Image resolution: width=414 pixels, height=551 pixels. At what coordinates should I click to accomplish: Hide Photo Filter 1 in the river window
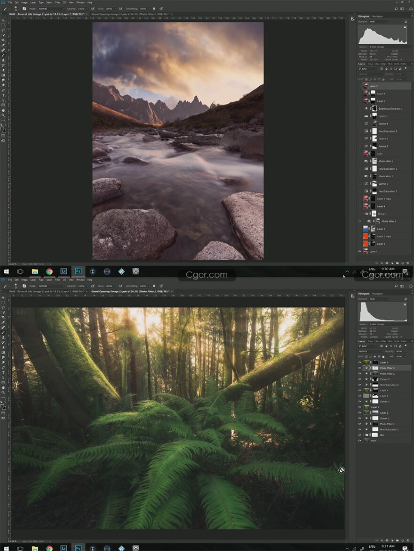(x=359, y=222)
